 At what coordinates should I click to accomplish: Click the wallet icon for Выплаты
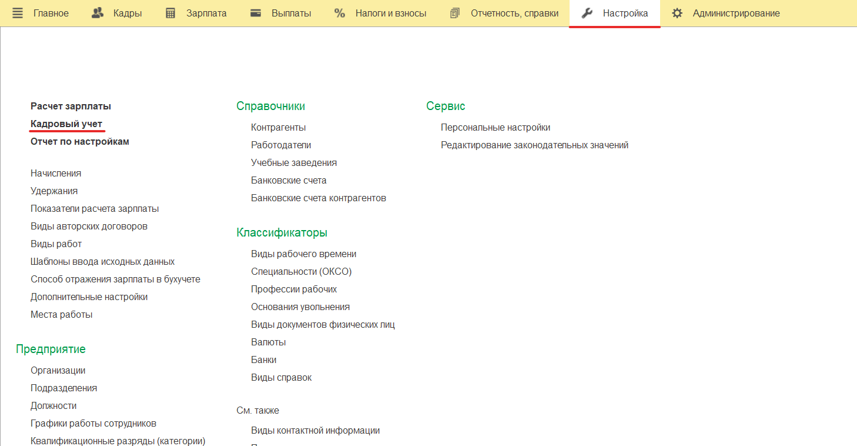pos(256,13)
